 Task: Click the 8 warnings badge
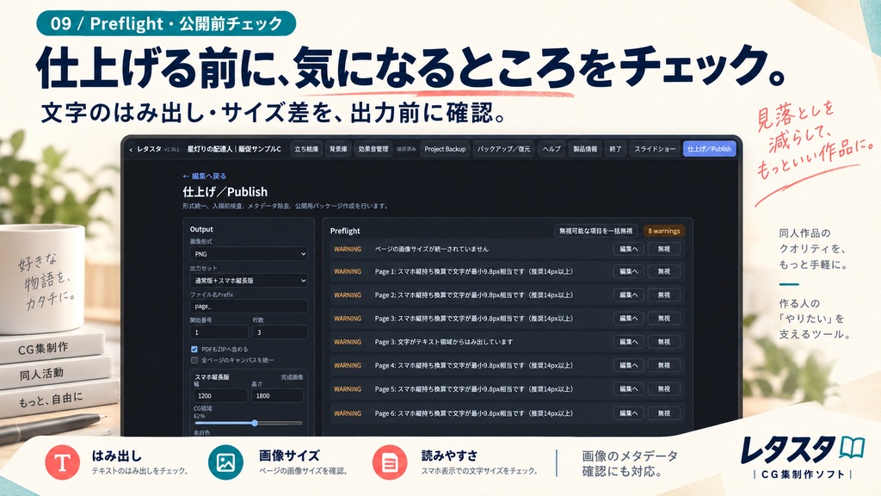click(x=663, y=231)
